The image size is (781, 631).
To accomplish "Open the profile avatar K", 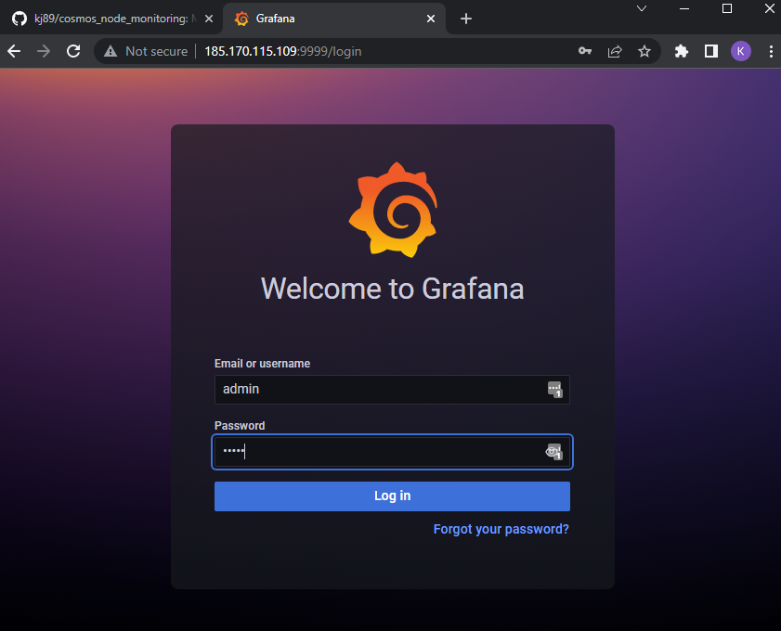I will coord(741,51).
